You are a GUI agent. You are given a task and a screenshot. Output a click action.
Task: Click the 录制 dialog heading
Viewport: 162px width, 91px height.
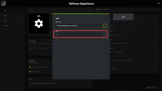pos(57,18)
